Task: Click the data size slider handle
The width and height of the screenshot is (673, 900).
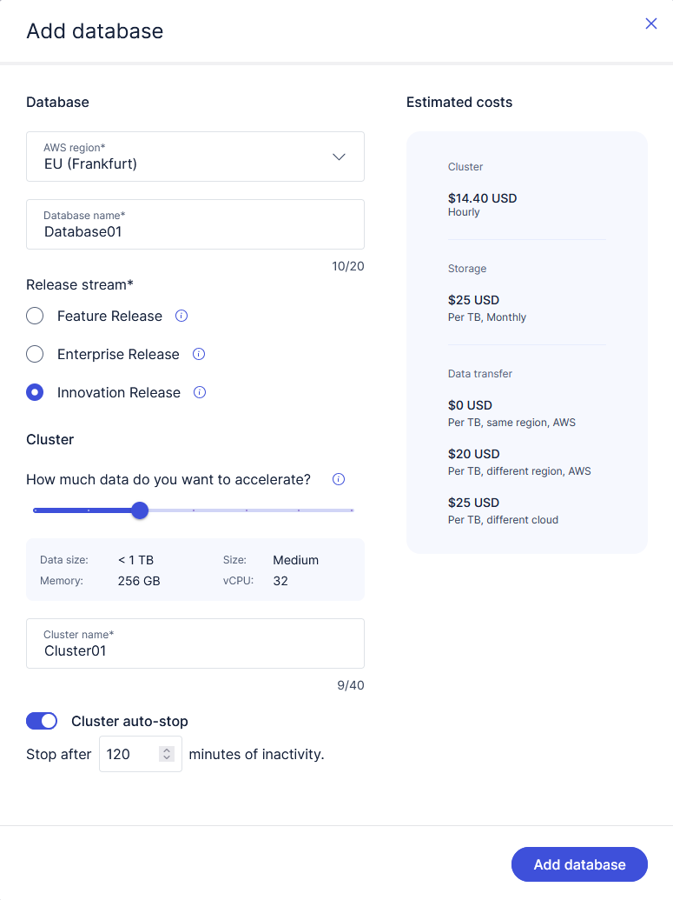Action: click(140, 510)
